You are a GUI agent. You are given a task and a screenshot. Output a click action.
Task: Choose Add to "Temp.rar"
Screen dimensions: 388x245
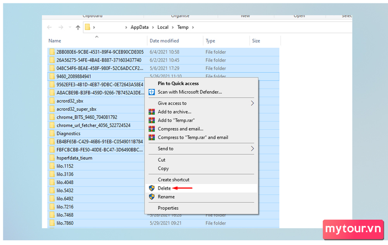pyautogui.click(x=176, y=120)
